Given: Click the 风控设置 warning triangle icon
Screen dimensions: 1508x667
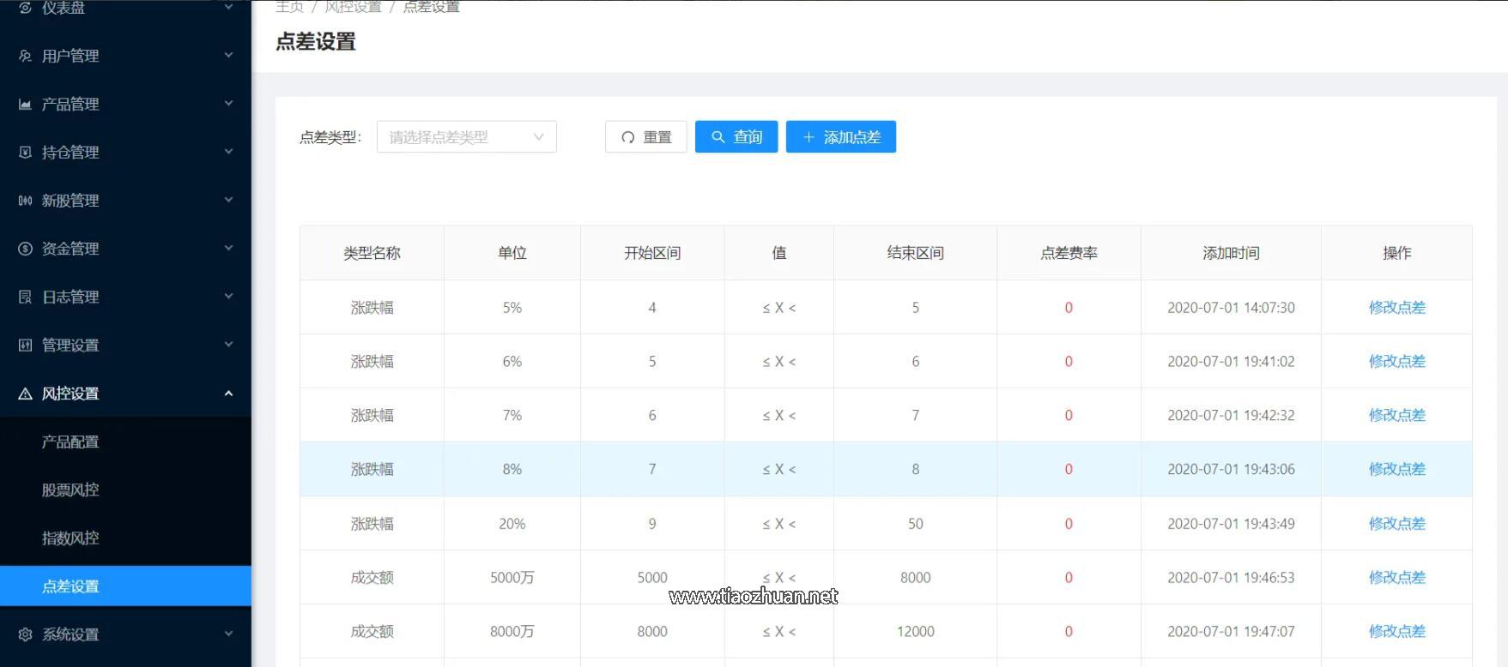Looking at the screenshot, I should 25,394.
